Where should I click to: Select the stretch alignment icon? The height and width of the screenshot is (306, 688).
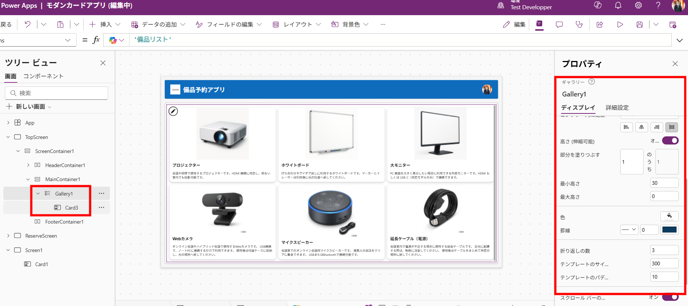[672, 127]
